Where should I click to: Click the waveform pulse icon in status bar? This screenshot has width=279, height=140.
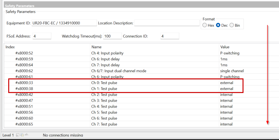[x=27, y=135]
